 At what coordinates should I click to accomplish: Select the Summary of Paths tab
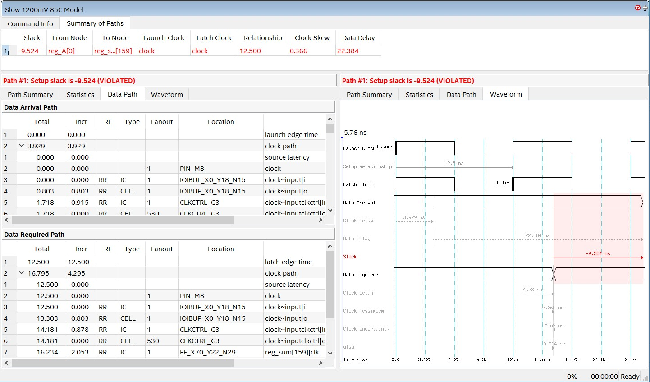point(95,23)
